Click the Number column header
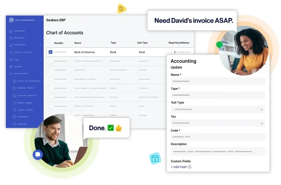 coord(59,43)
